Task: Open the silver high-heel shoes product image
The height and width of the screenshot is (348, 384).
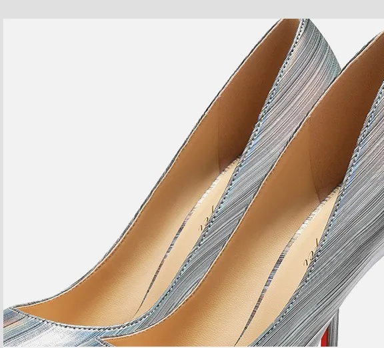Action: pos(193,183)
